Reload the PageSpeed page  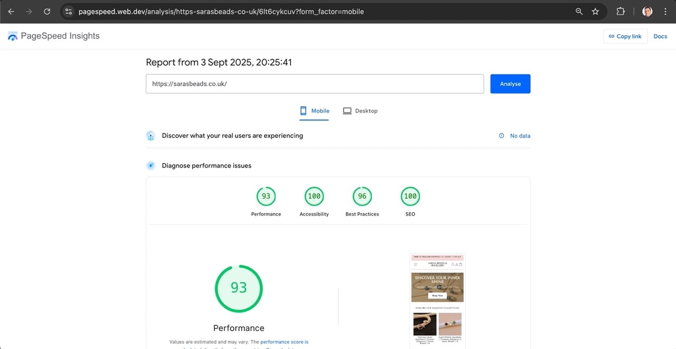point(47,11)
